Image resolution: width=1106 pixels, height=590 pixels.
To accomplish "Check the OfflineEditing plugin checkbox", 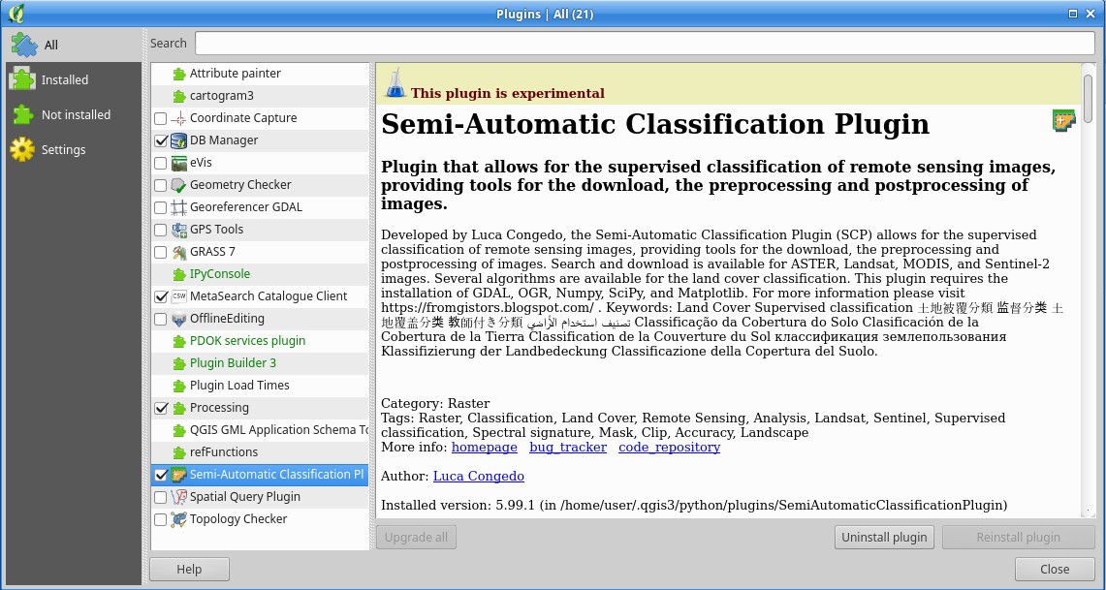I will 161,318.
